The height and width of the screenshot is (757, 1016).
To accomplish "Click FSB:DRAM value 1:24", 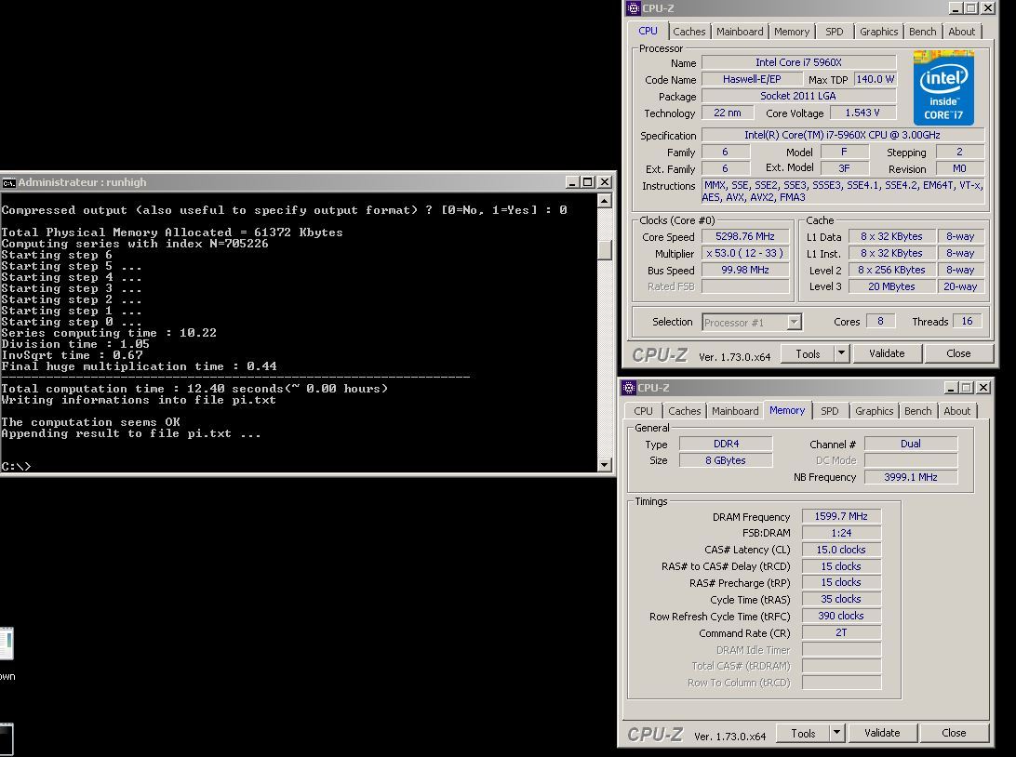I will click(841, 533).
